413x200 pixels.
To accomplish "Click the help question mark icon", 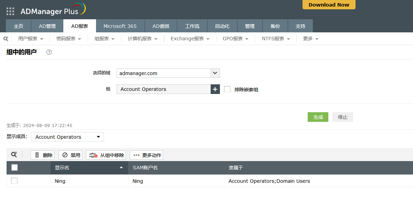I will (49, 52).
